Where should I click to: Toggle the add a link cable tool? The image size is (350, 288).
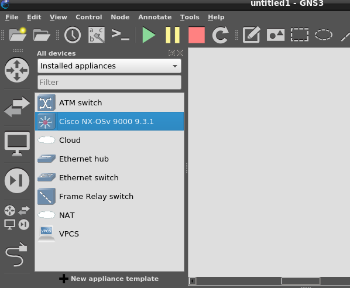coord(16,255)
